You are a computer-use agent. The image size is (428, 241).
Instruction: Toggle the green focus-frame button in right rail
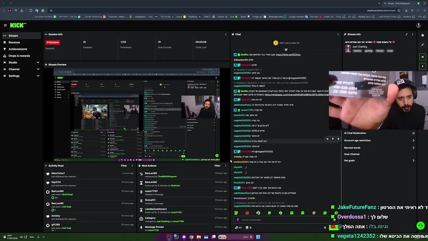(423, 57)
